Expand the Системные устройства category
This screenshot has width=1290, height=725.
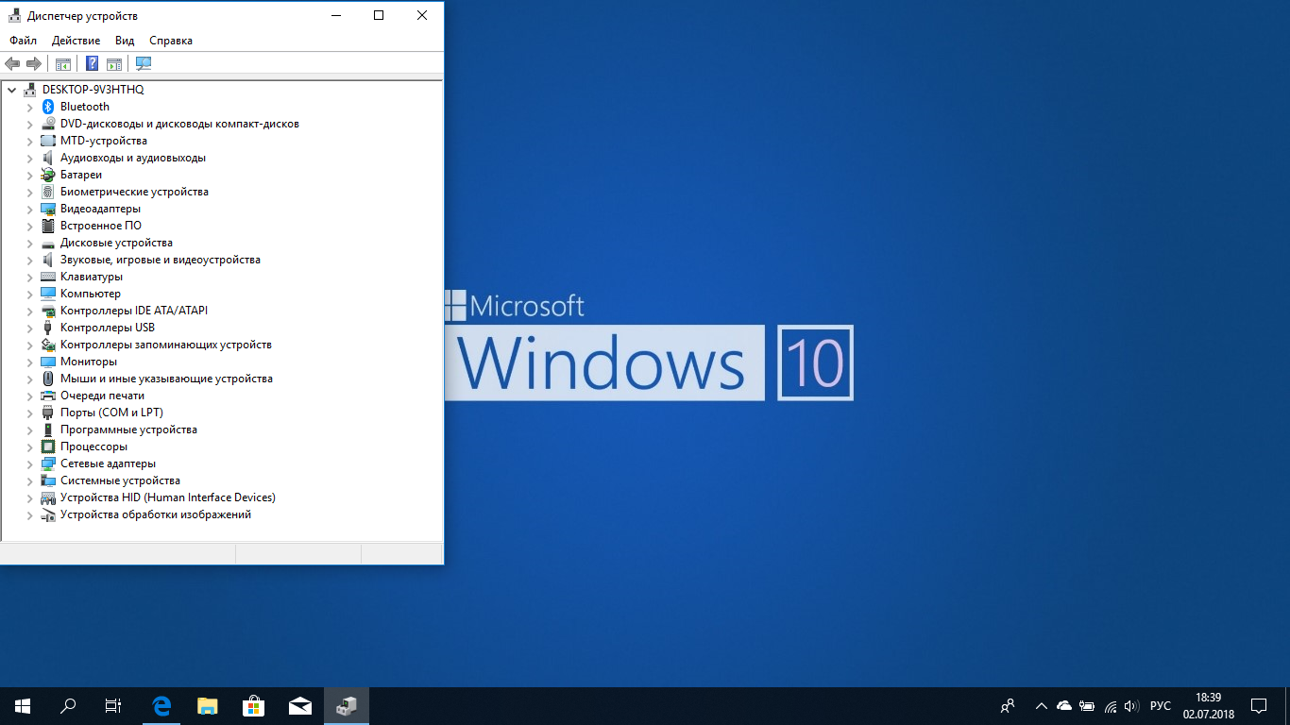tap(30, 481)
